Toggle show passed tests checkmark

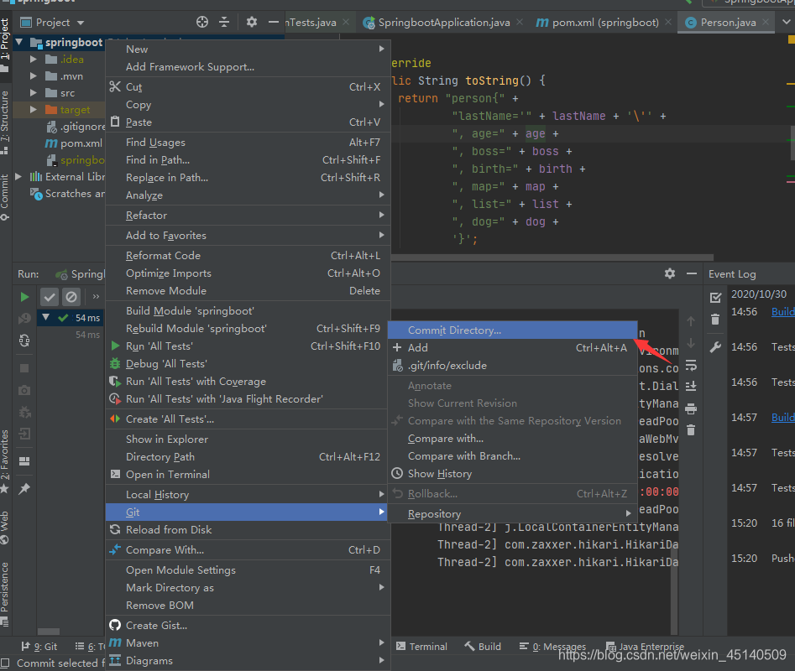coord(50,297)
